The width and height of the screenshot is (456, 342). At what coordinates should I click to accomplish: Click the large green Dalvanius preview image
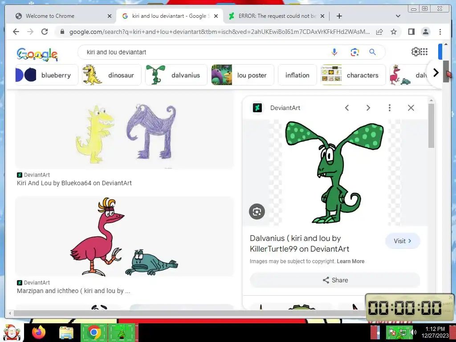[x=335, y=172]
